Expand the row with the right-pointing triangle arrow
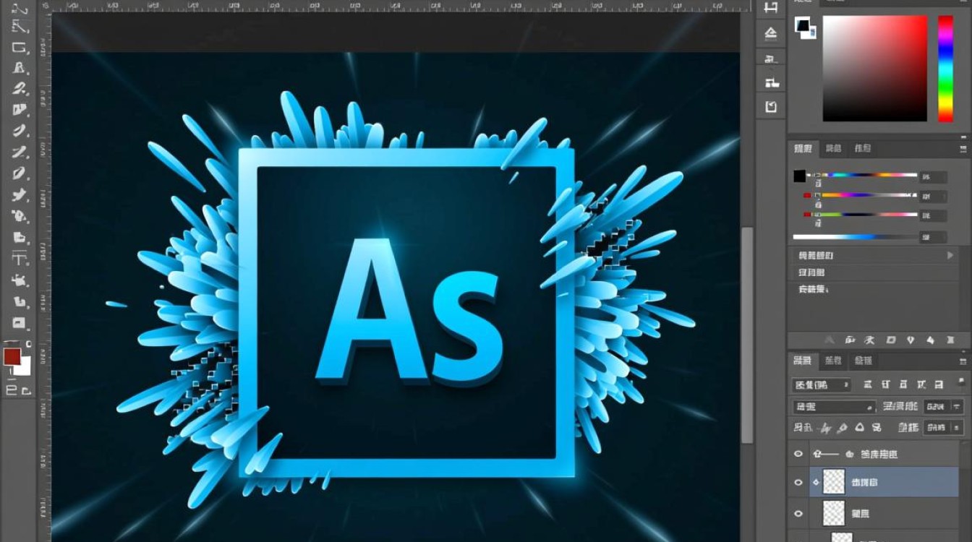This screenshot has height=542, width=972. tap(950, 256)
